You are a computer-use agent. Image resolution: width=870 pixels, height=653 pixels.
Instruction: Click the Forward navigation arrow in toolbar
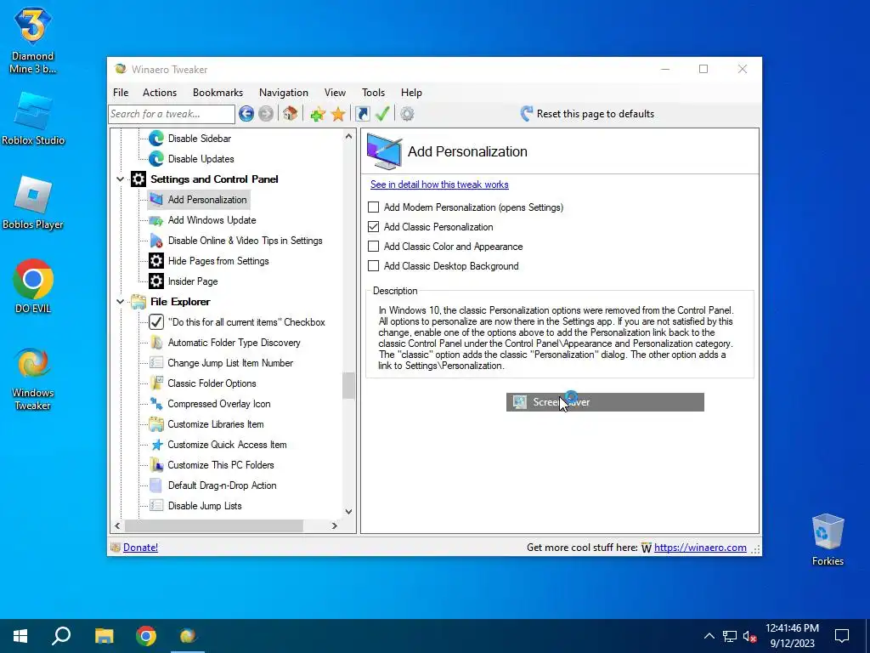click(x=266, y=114)
